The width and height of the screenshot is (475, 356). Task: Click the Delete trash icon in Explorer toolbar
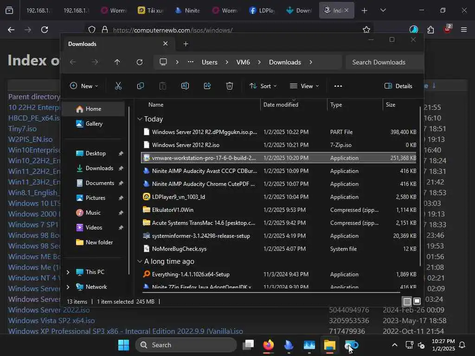[x=230, y=86]
